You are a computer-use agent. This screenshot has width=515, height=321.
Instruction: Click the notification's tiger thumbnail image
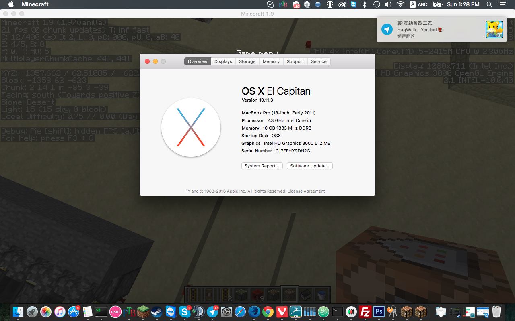494,29
